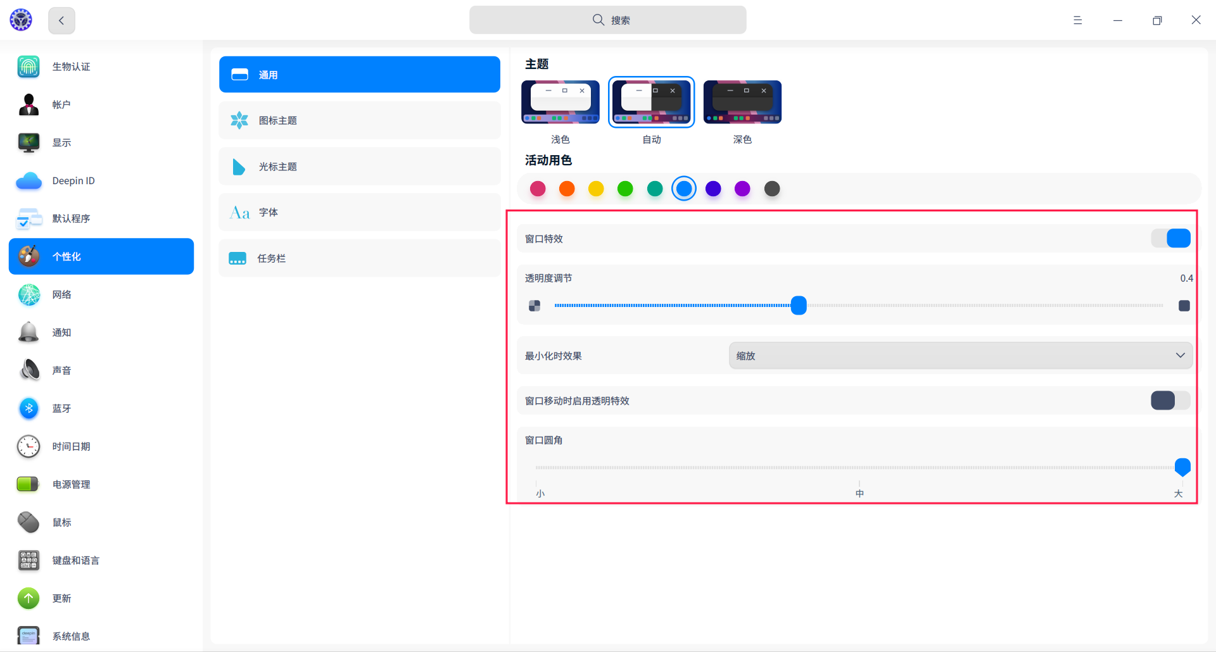Open the 更新 settings page
This screenshot has width=1216, height=652.
coord(61,598)
